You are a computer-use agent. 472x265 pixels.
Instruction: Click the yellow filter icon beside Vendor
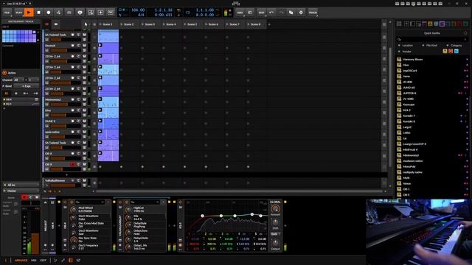(x=445, y=52)
